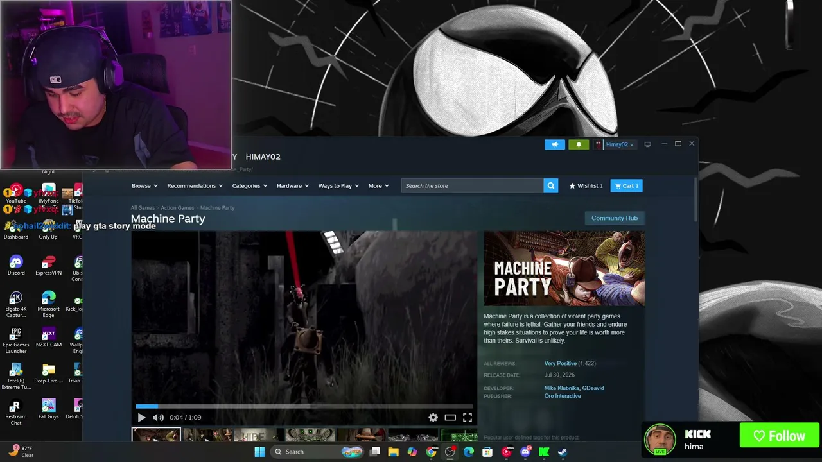Open developer Mike Klubnika's page

click(x=561, y=388)
